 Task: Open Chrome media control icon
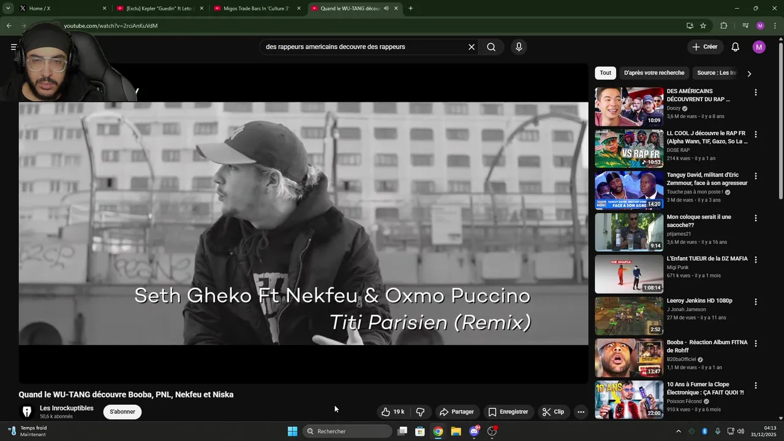point(745,26)
